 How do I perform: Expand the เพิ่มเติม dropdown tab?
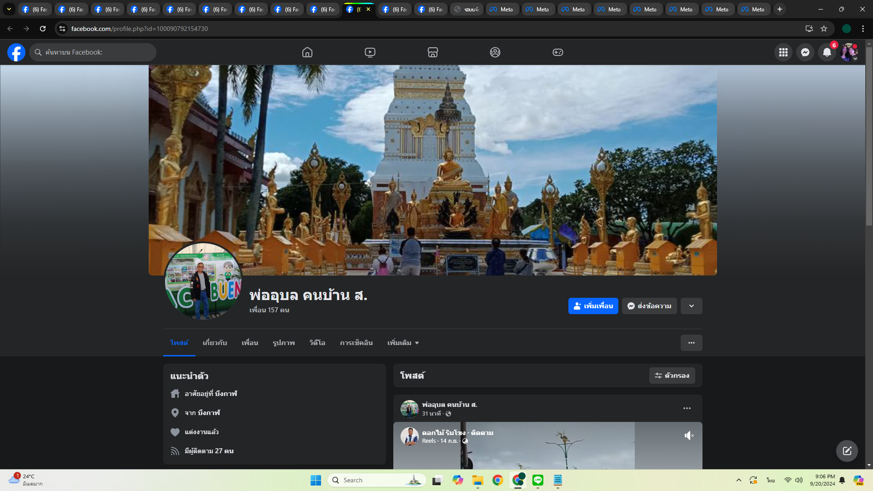pos(403,343)
